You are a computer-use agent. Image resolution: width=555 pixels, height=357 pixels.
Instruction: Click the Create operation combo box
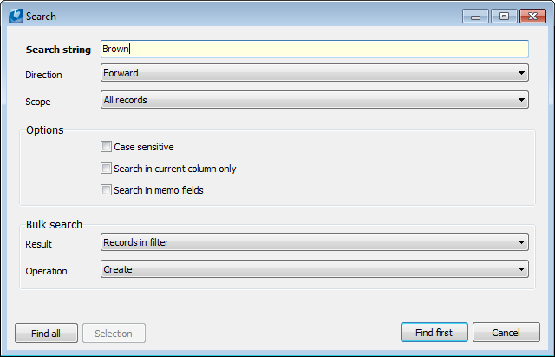pyautogui.click(x=314, y=269)
